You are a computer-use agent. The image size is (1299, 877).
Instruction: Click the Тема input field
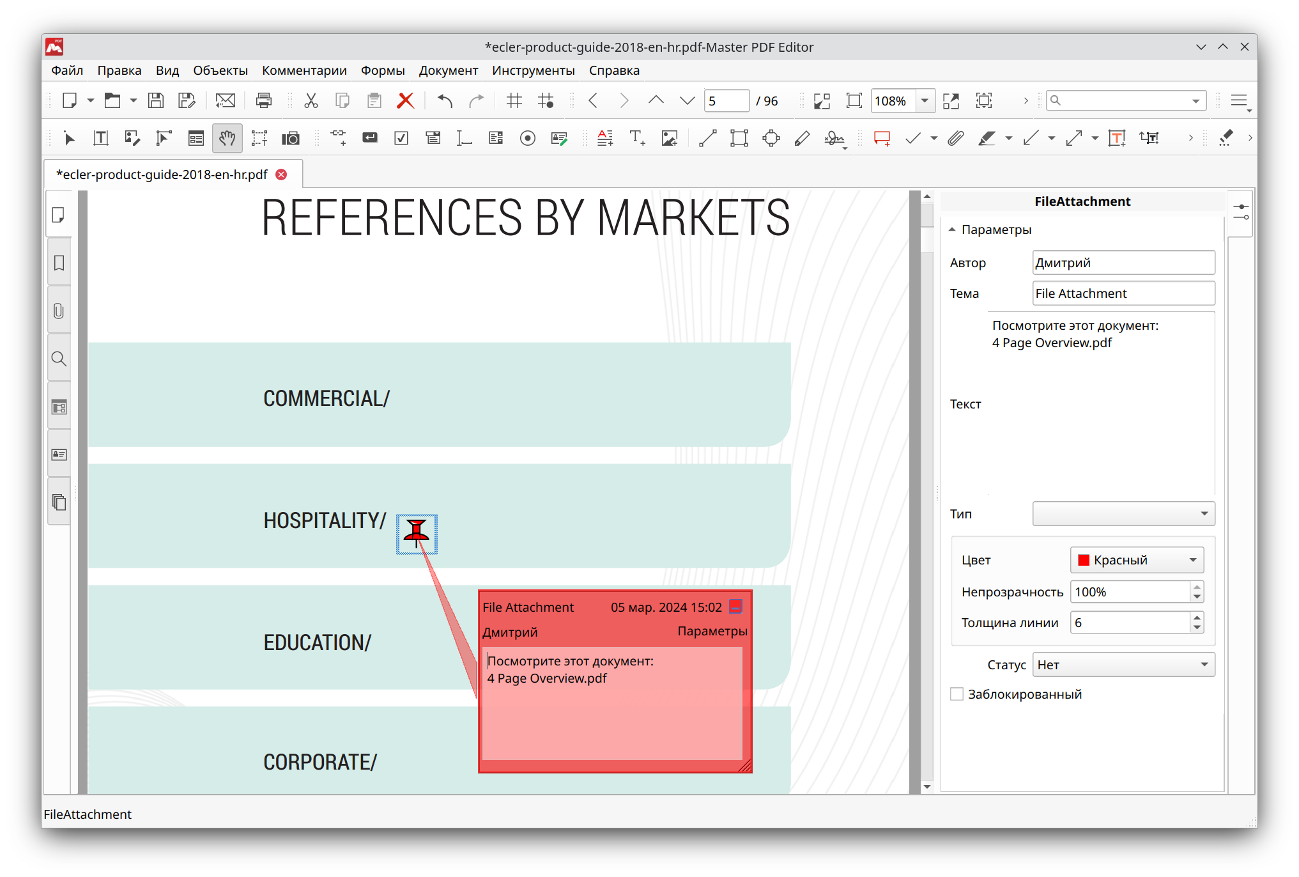point(1123,293)
